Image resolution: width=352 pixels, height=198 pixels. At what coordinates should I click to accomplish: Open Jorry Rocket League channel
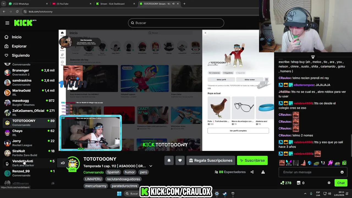(29, 143)
